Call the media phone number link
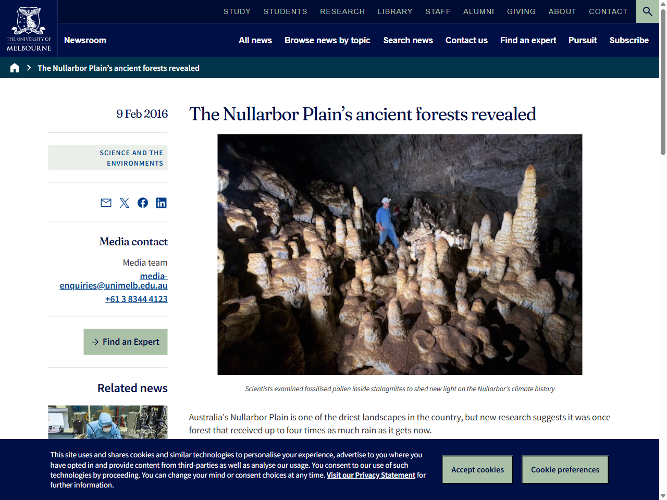Image resolution: width=667 pixels, height=500 pixels. pyautogui.click(x=136, y=299)
